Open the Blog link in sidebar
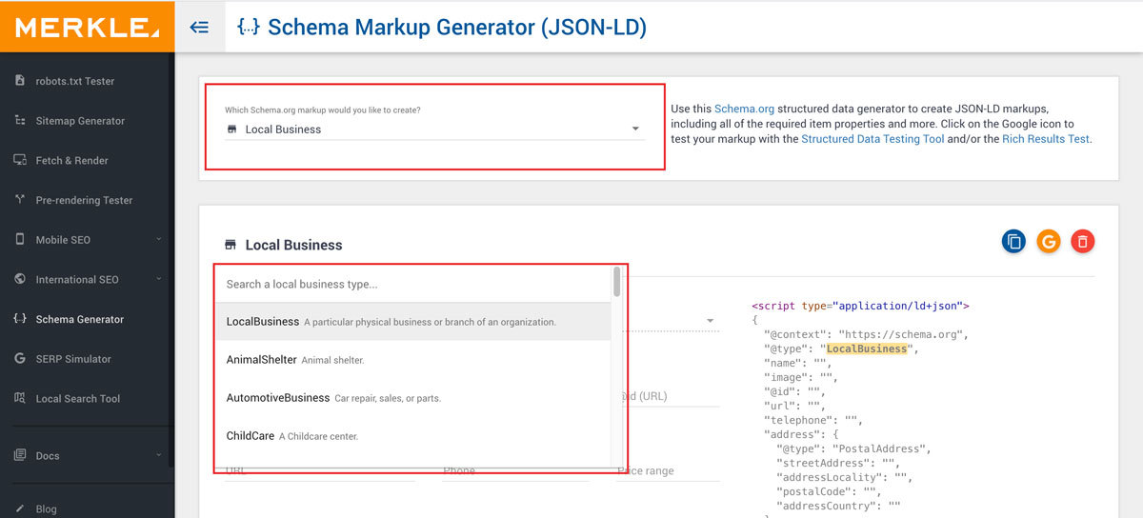Viewport: 1143px width, 518px height. 47,509
